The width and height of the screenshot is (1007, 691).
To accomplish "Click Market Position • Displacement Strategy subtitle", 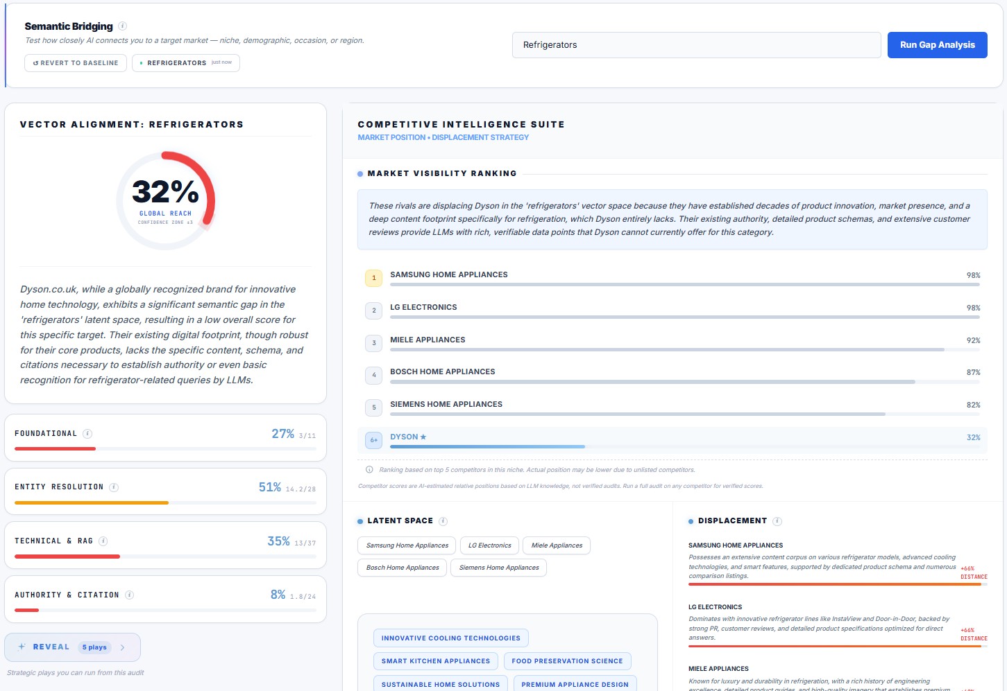I will pyautogui.click(x=443, y=137).
